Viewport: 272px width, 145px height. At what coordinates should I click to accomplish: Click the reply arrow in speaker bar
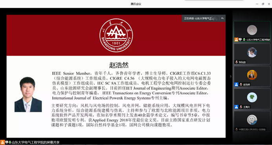[x=222, y=18]
